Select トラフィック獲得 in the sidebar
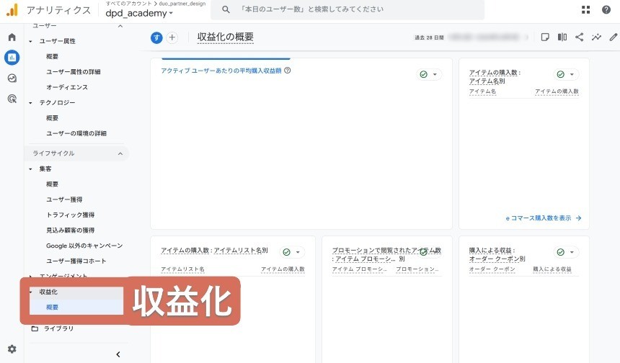 (70, 215)
